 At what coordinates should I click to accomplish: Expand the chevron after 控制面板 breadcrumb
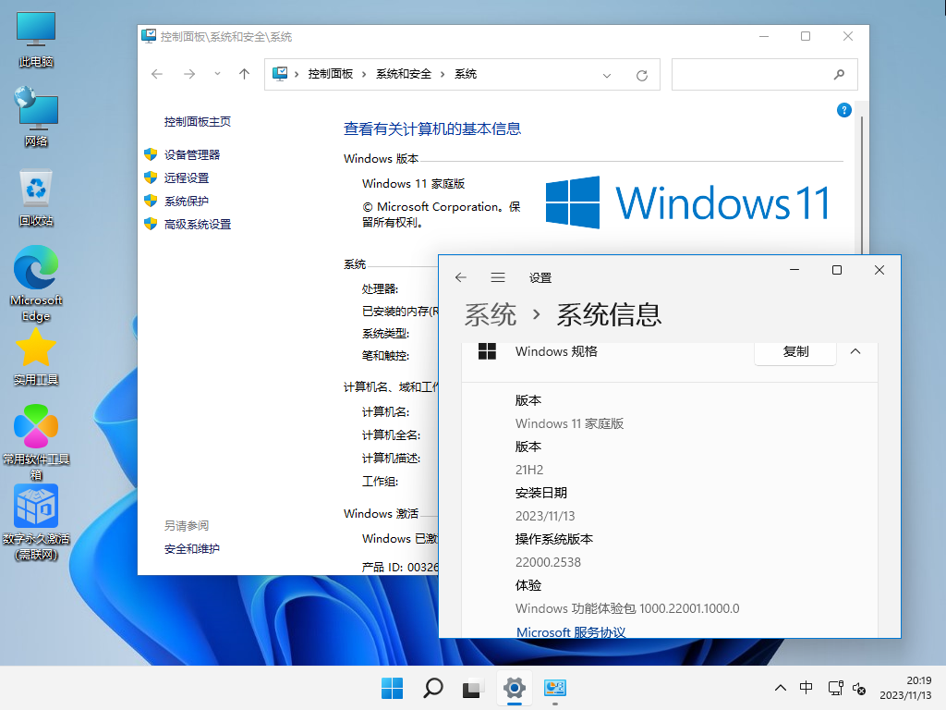tap(364, 74)
